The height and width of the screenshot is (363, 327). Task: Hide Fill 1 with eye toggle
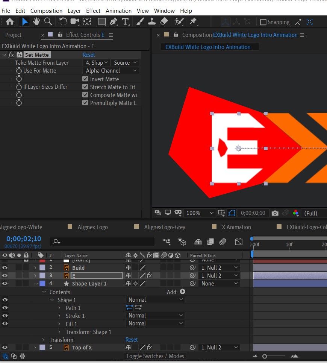coord(5,324)
